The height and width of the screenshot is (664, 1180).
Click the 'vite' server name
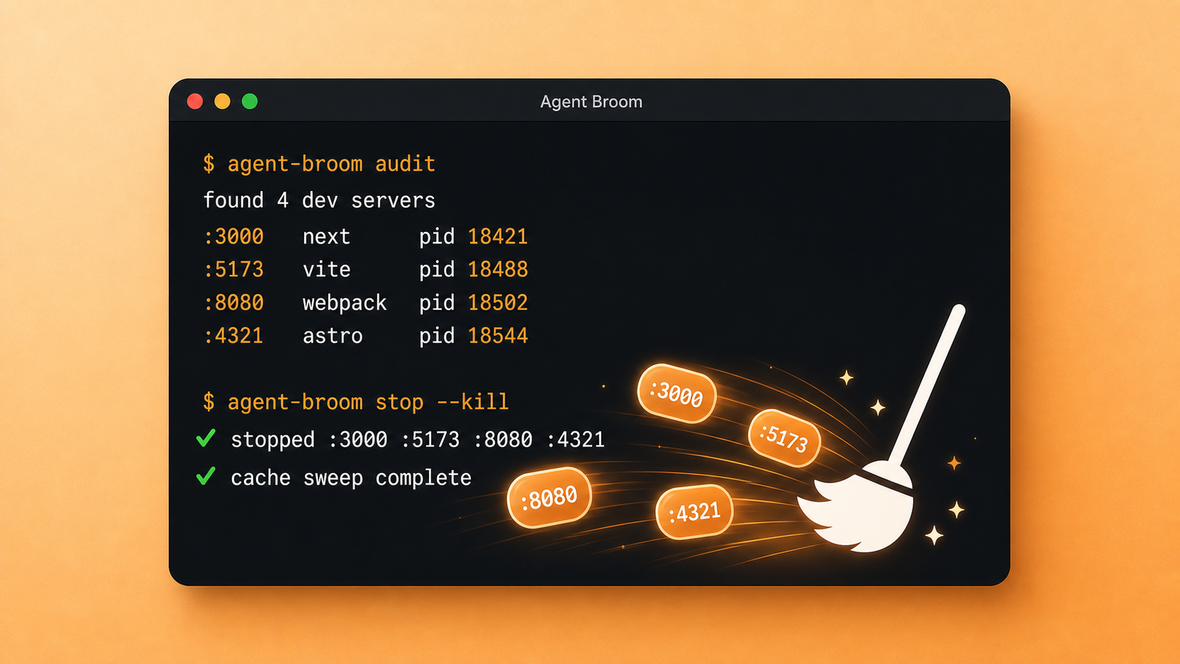pyautogui.click(x=326, y=270)
